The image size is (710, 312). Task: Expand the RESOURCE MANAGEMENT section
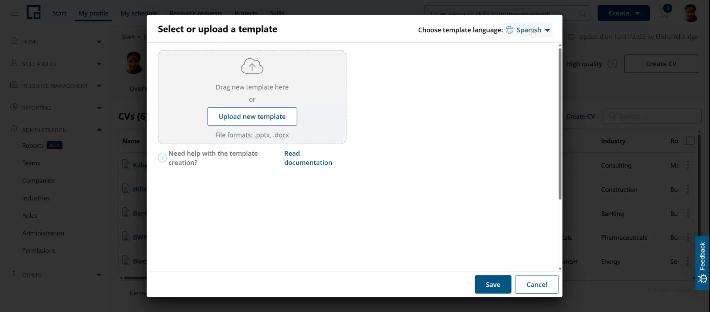point(99,86)
